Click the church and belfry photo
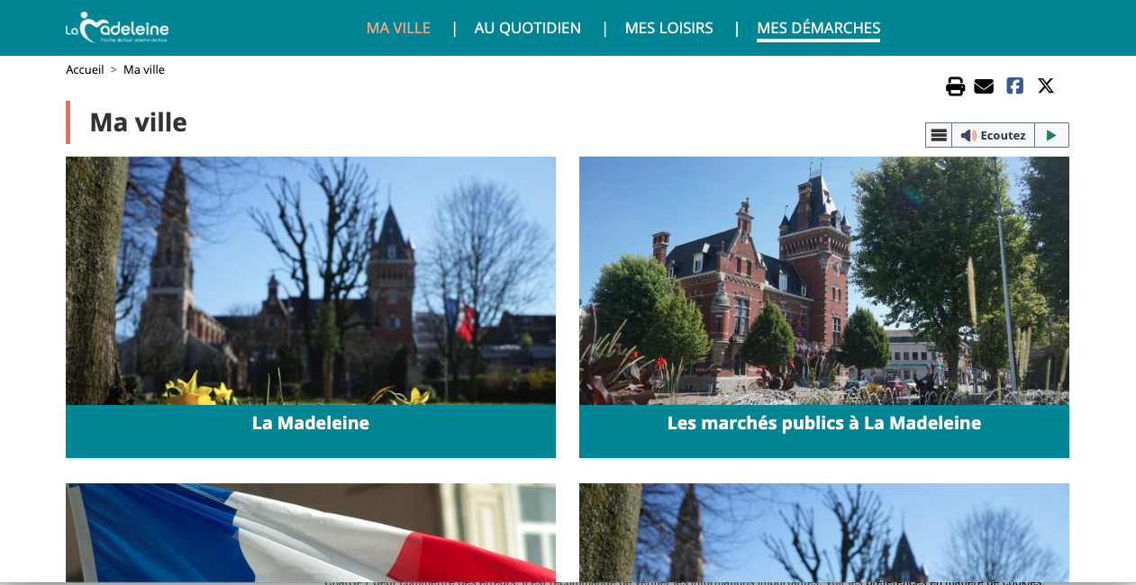The height and width of the screenshot is (585, 1136). (310, 281)
